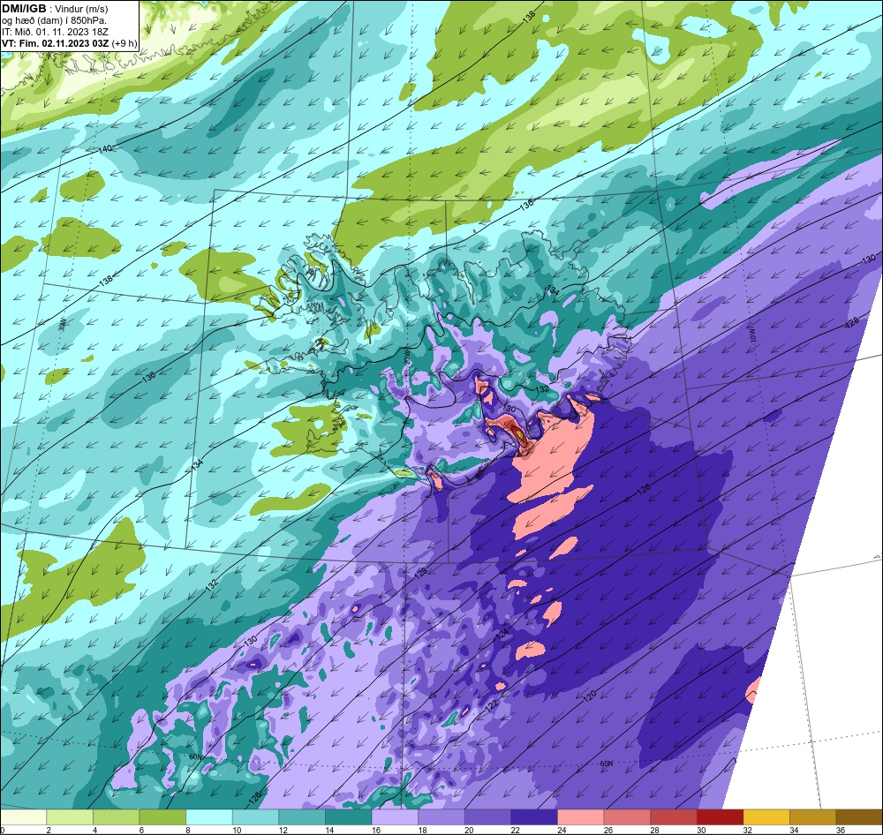Click the title text 'DMI/IGB : Vindur (m/s)'

tap(55, 9)
